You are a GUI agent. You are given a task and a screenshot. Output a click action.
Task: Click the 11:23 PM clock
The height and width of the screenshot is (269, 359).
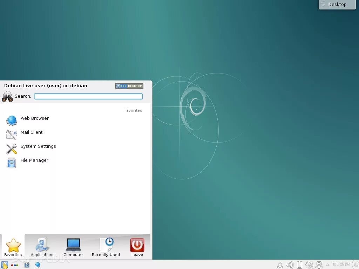click(341, 264)
